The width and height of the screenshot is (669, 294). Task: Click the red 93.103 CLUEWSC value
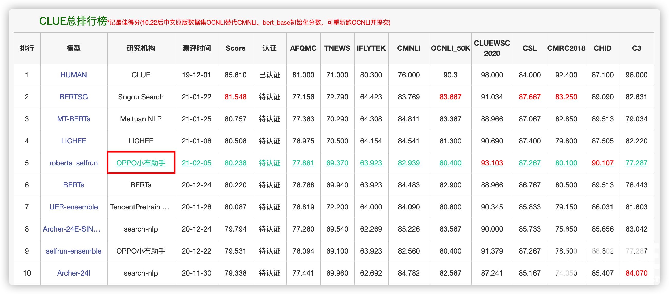point(492,163)
